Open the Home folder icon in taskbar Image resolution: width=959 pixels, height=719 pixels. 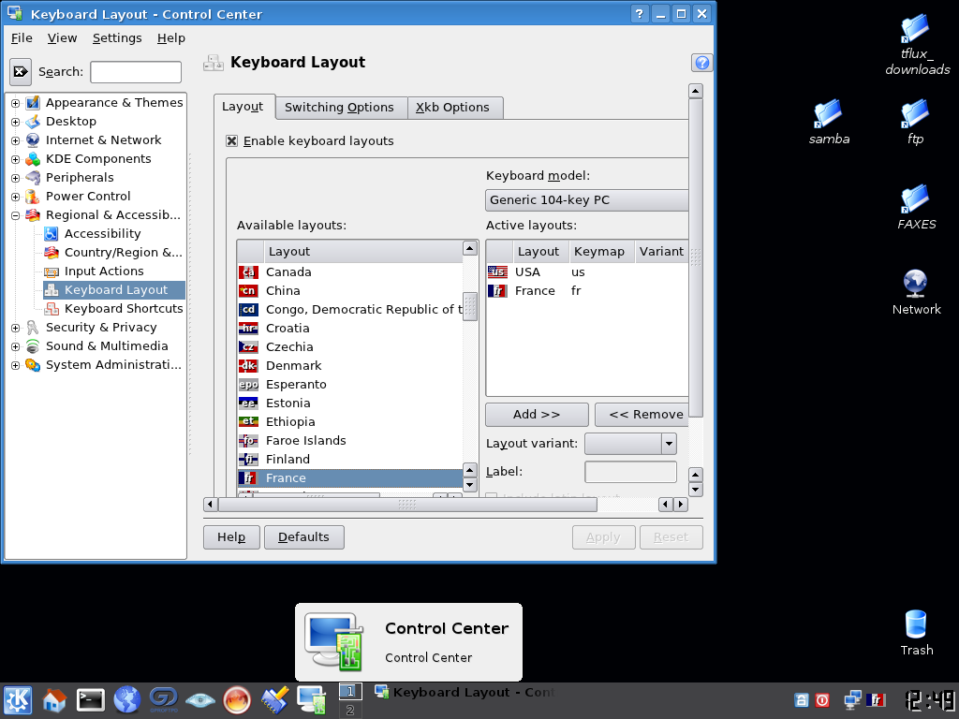coord(54,699)
